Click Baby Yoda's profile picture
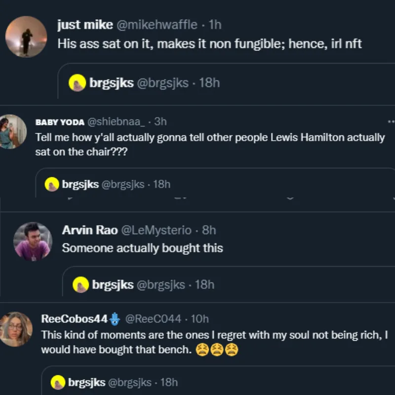The height and width of the screenshot is (395, 395). point(12,131)
